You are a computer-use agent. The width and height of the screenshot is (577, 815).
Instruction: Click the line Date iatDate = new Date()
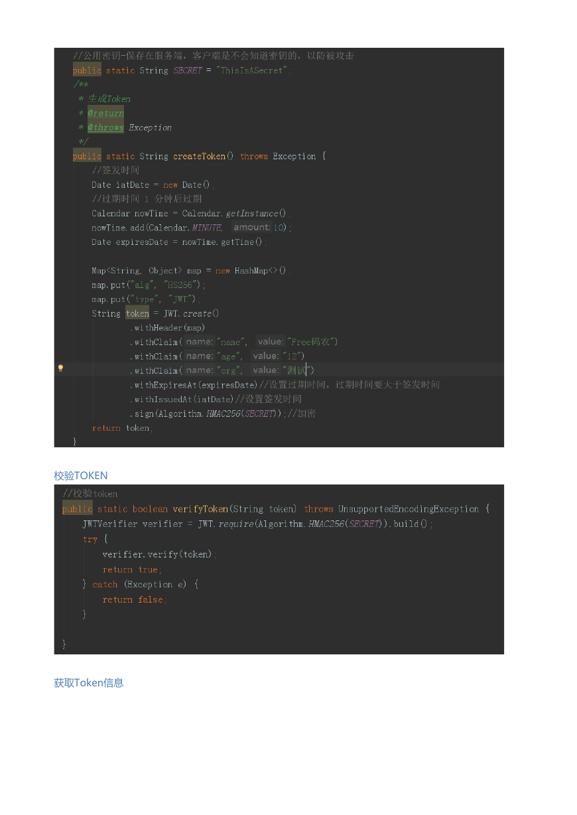tap(153, 185)
